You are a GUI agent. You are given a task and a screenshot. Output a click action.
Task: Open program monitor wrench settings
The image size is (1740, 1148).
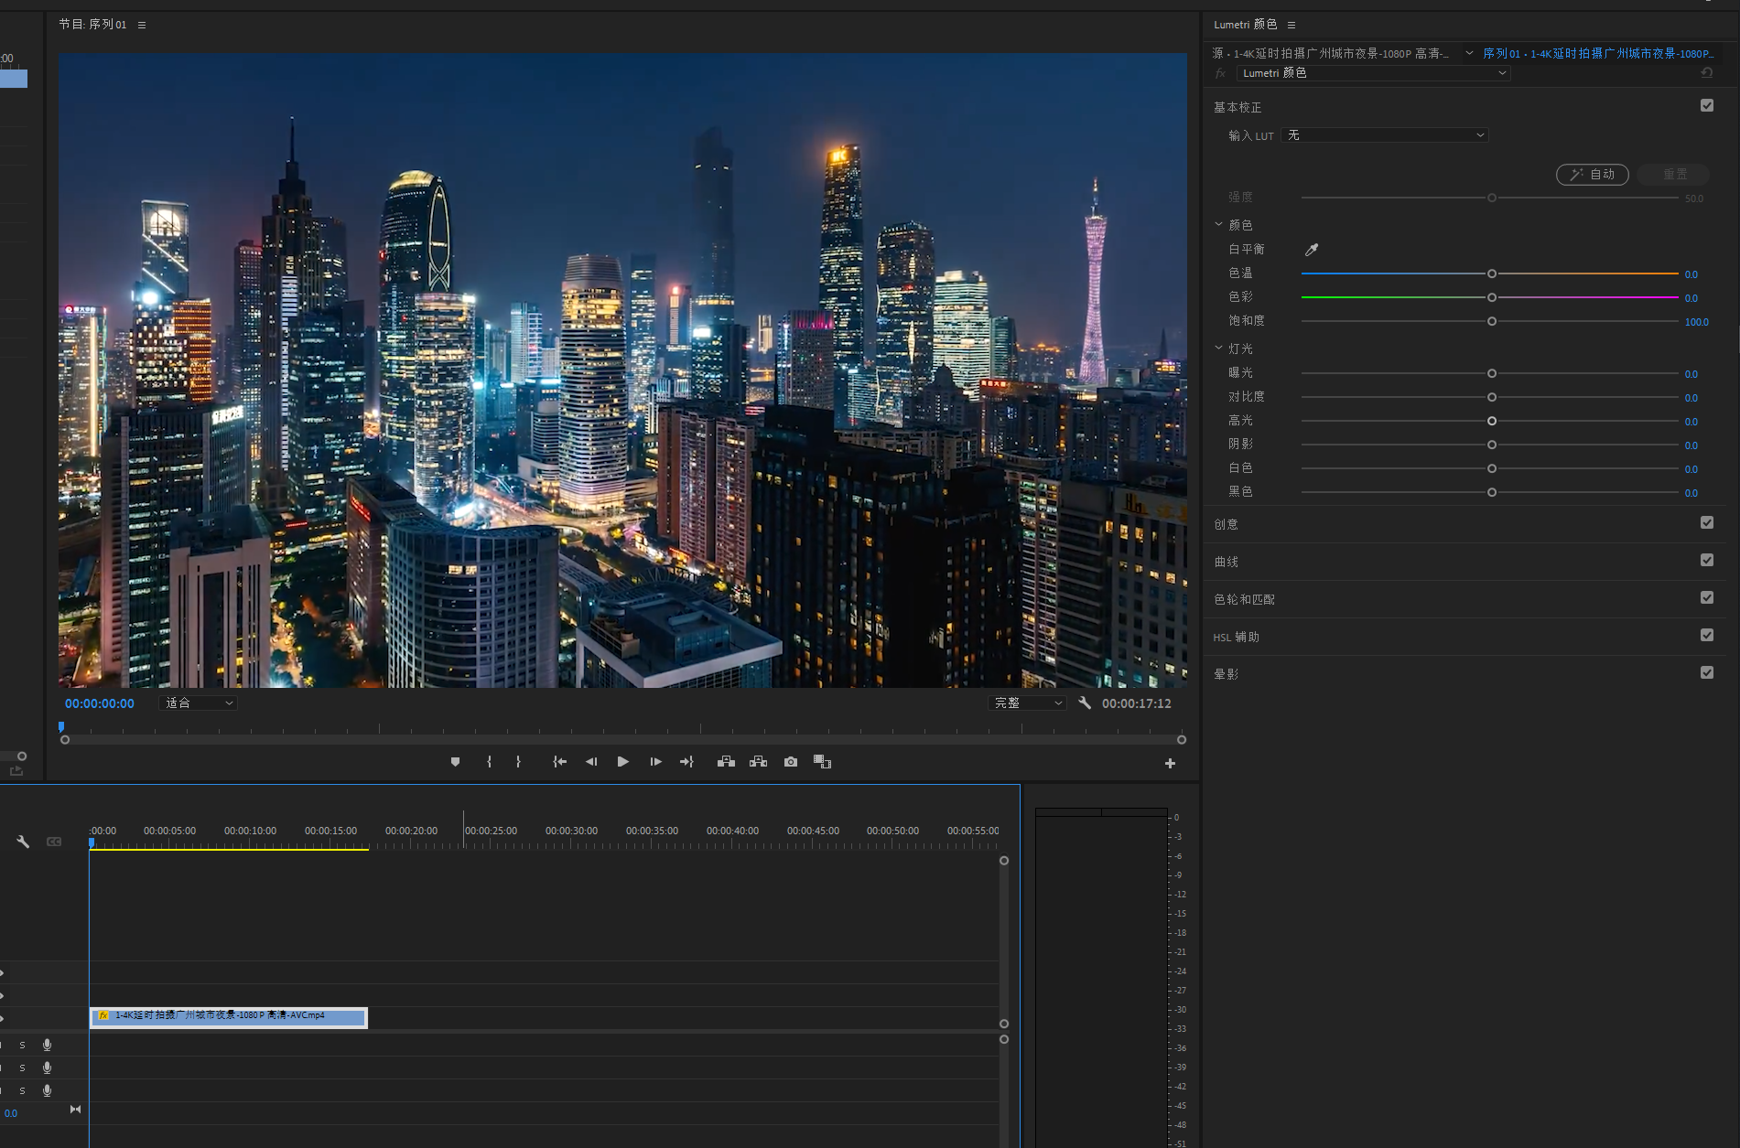(1085, 703)
